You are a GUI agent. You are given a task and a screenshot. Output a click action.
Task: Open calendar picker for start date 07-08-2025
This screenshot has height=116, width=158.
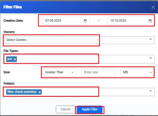[x=85, y=21]
